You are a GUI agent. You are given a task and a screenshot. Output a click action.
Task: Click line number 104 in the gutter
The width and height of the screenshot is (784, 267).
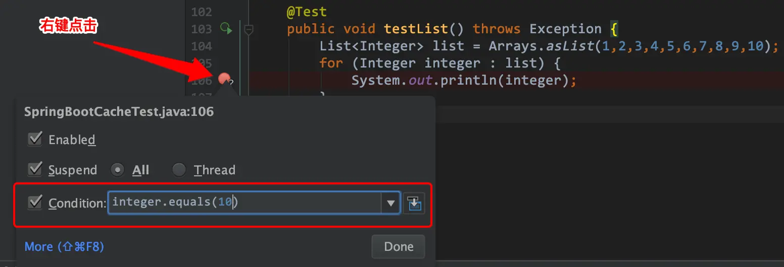coord(202,46)
